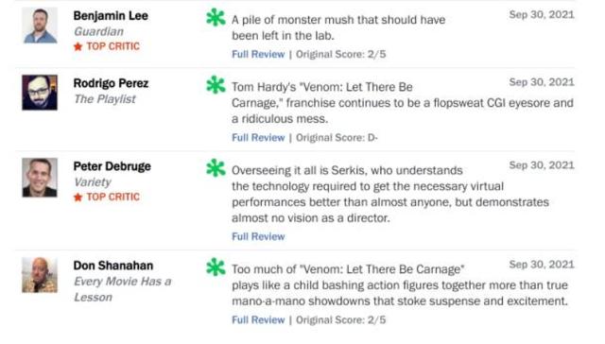Click the critic name Peter Debruge

click(x=112, y=166)
